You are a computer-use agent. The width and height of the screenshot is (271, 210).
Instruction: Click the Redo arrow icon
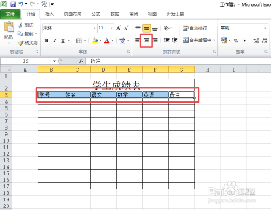coord(33,4)
